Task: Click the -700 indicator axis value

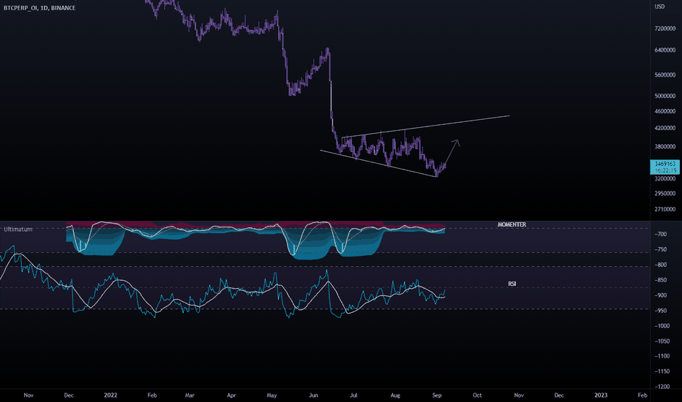Action: 661,234
